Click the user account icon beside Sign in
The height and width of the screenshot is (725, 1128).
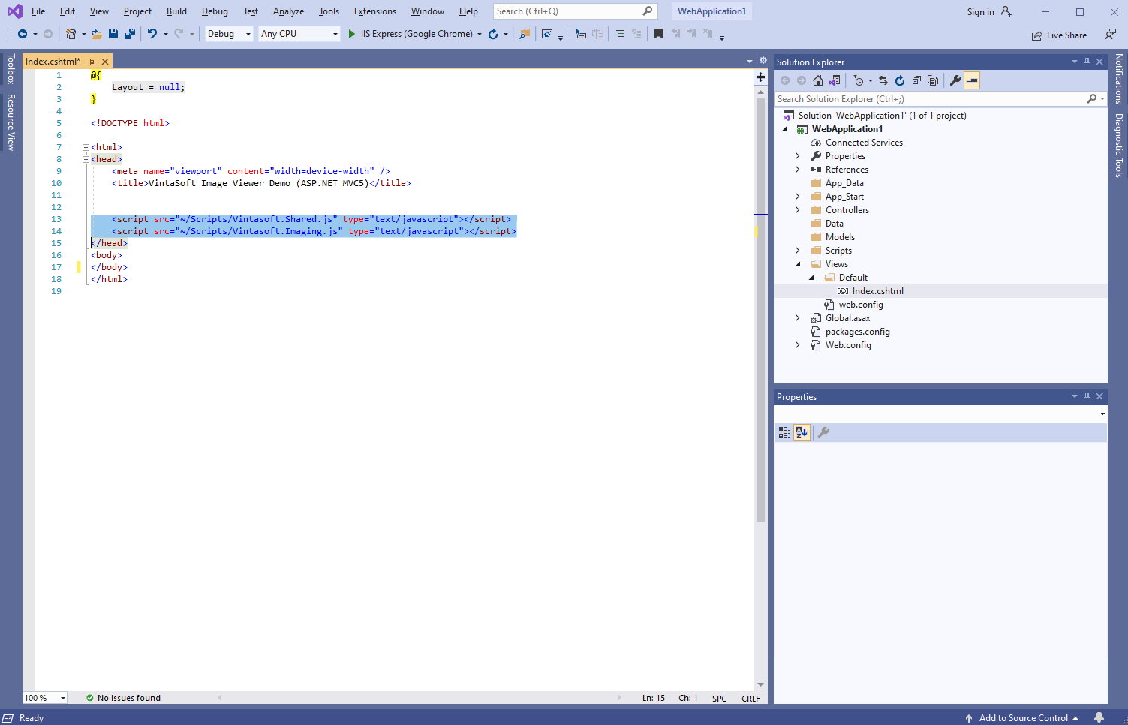(x=1006, y=11)
